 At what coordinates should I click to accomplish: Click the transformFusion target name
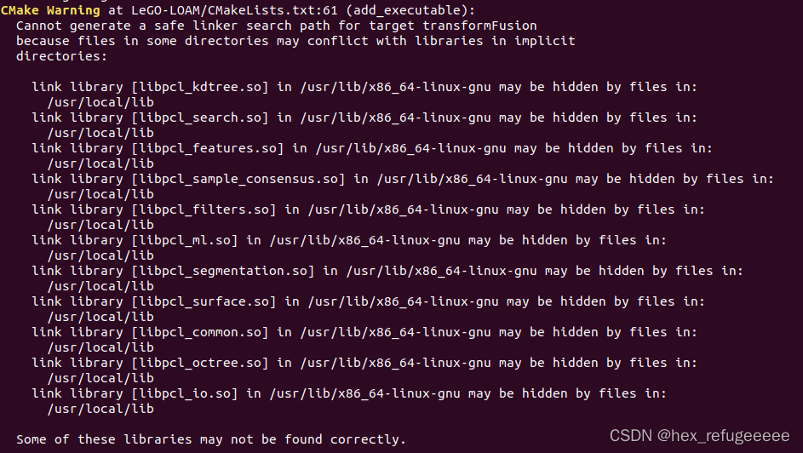(480, 26)
